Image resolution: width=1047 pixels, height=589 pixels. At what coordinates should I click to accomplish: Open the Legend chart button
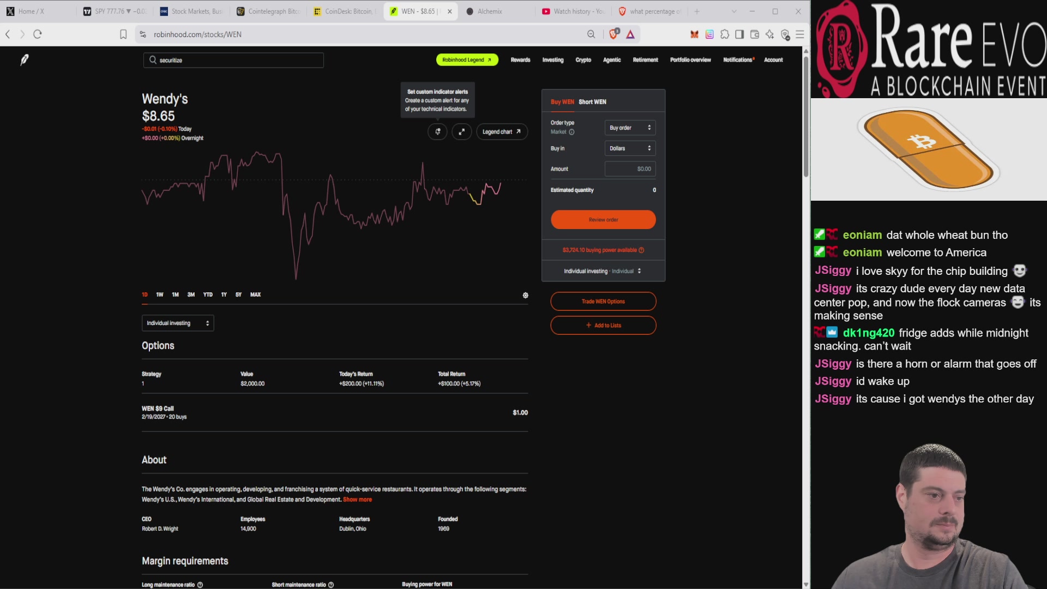(502, 131)
